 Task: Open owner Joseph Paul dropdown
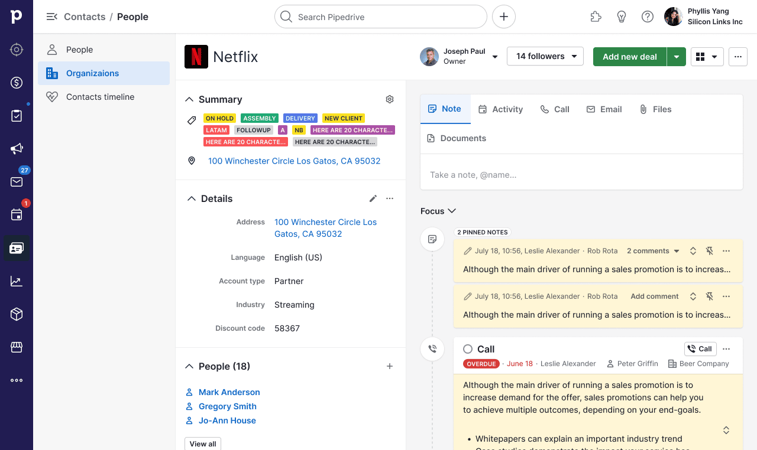coord(495,57)
